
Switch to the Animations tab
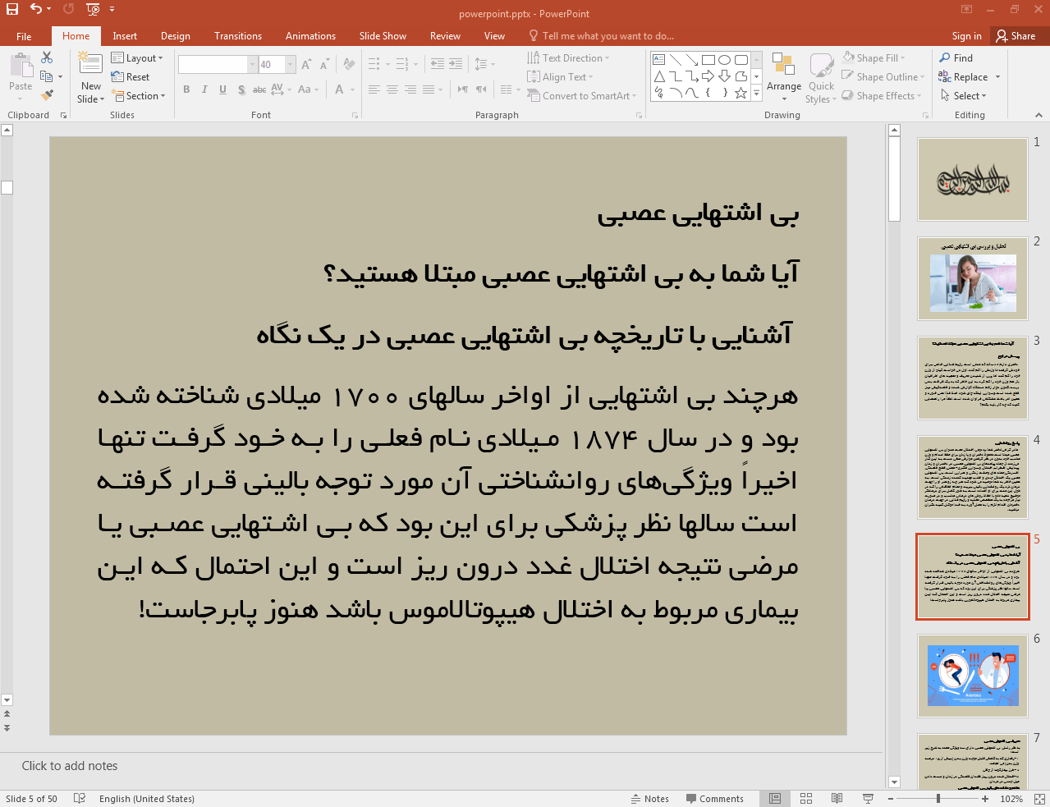pyautogui.click(x=310, y=36)
